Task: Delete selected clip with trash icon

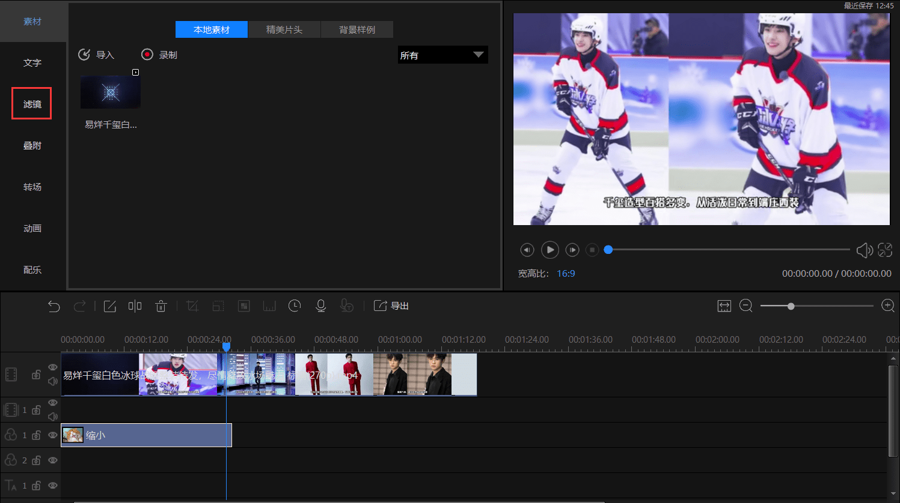Action: pyautogui.click(x=161, y=306)
